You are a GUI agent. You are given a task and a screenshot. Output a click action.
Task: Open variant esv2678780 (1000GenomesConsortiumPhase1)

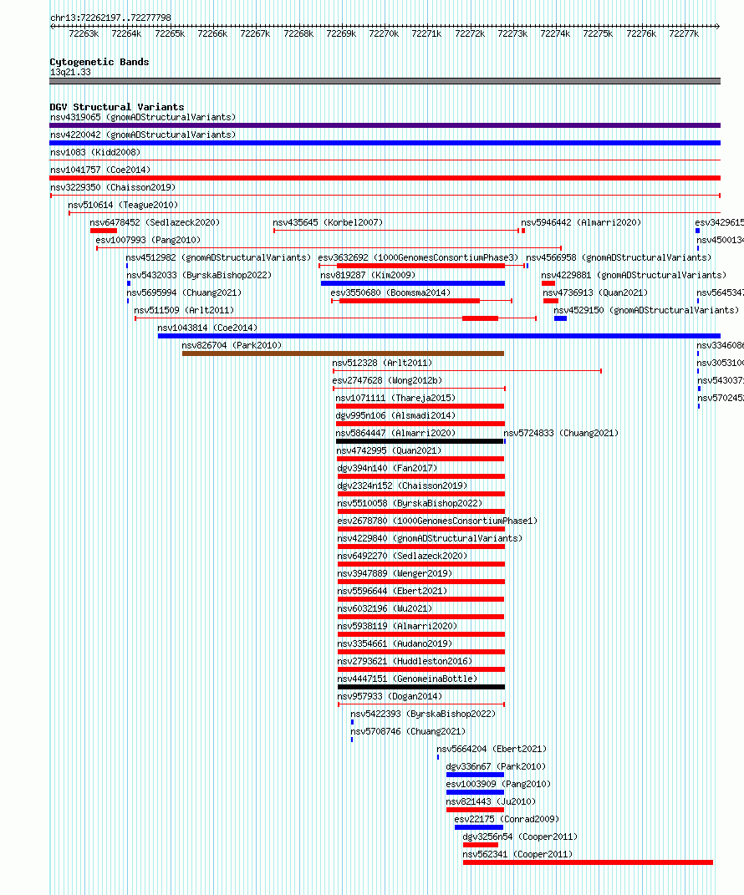437,521
